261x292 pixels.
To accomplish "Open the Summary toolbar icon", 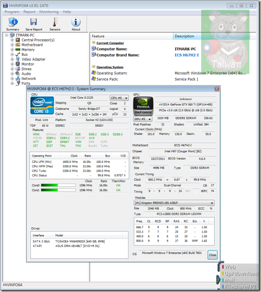I will (x=13, y=22).
